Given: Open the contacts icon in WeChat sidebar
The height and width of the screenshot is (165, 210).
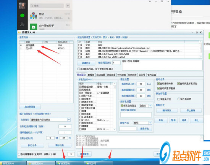Looking at the screenshot, I should coord(22,24).
